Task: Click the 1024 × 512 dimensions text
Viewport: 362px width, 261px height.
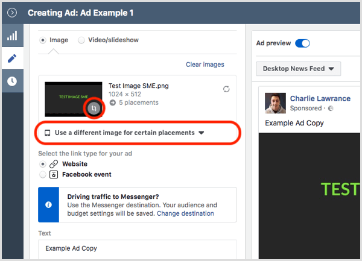Action: tap(125, 94)
